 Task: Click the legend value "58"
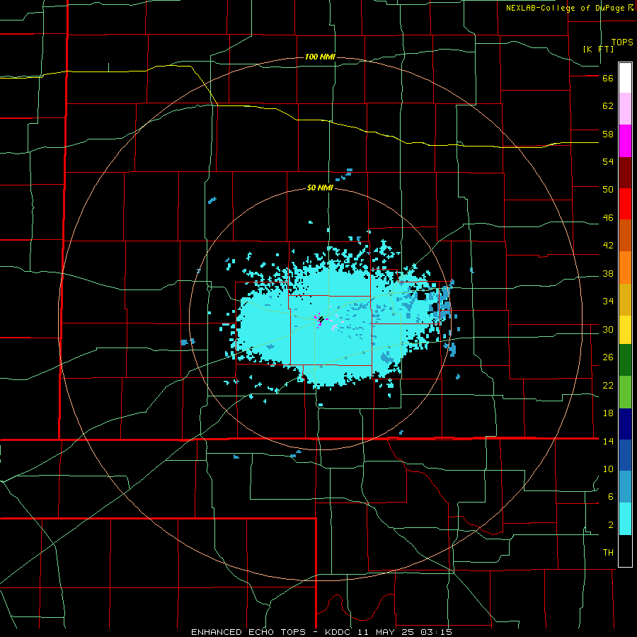(608, 134)
